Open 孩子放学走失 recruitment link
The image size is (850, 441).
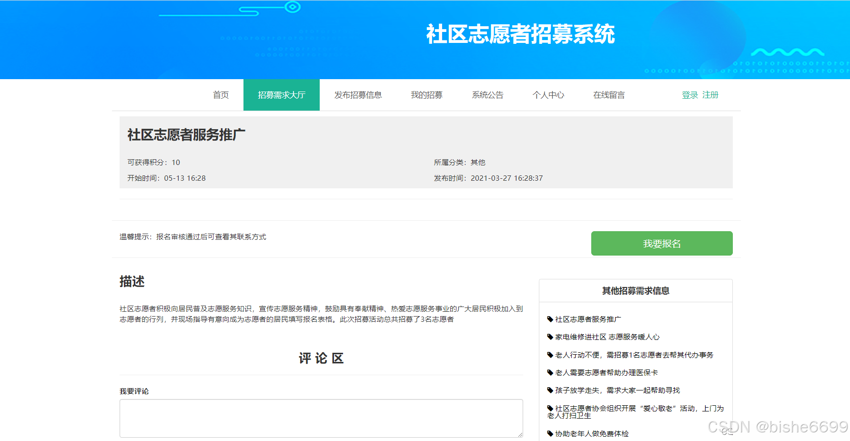(x=617, y=390)
